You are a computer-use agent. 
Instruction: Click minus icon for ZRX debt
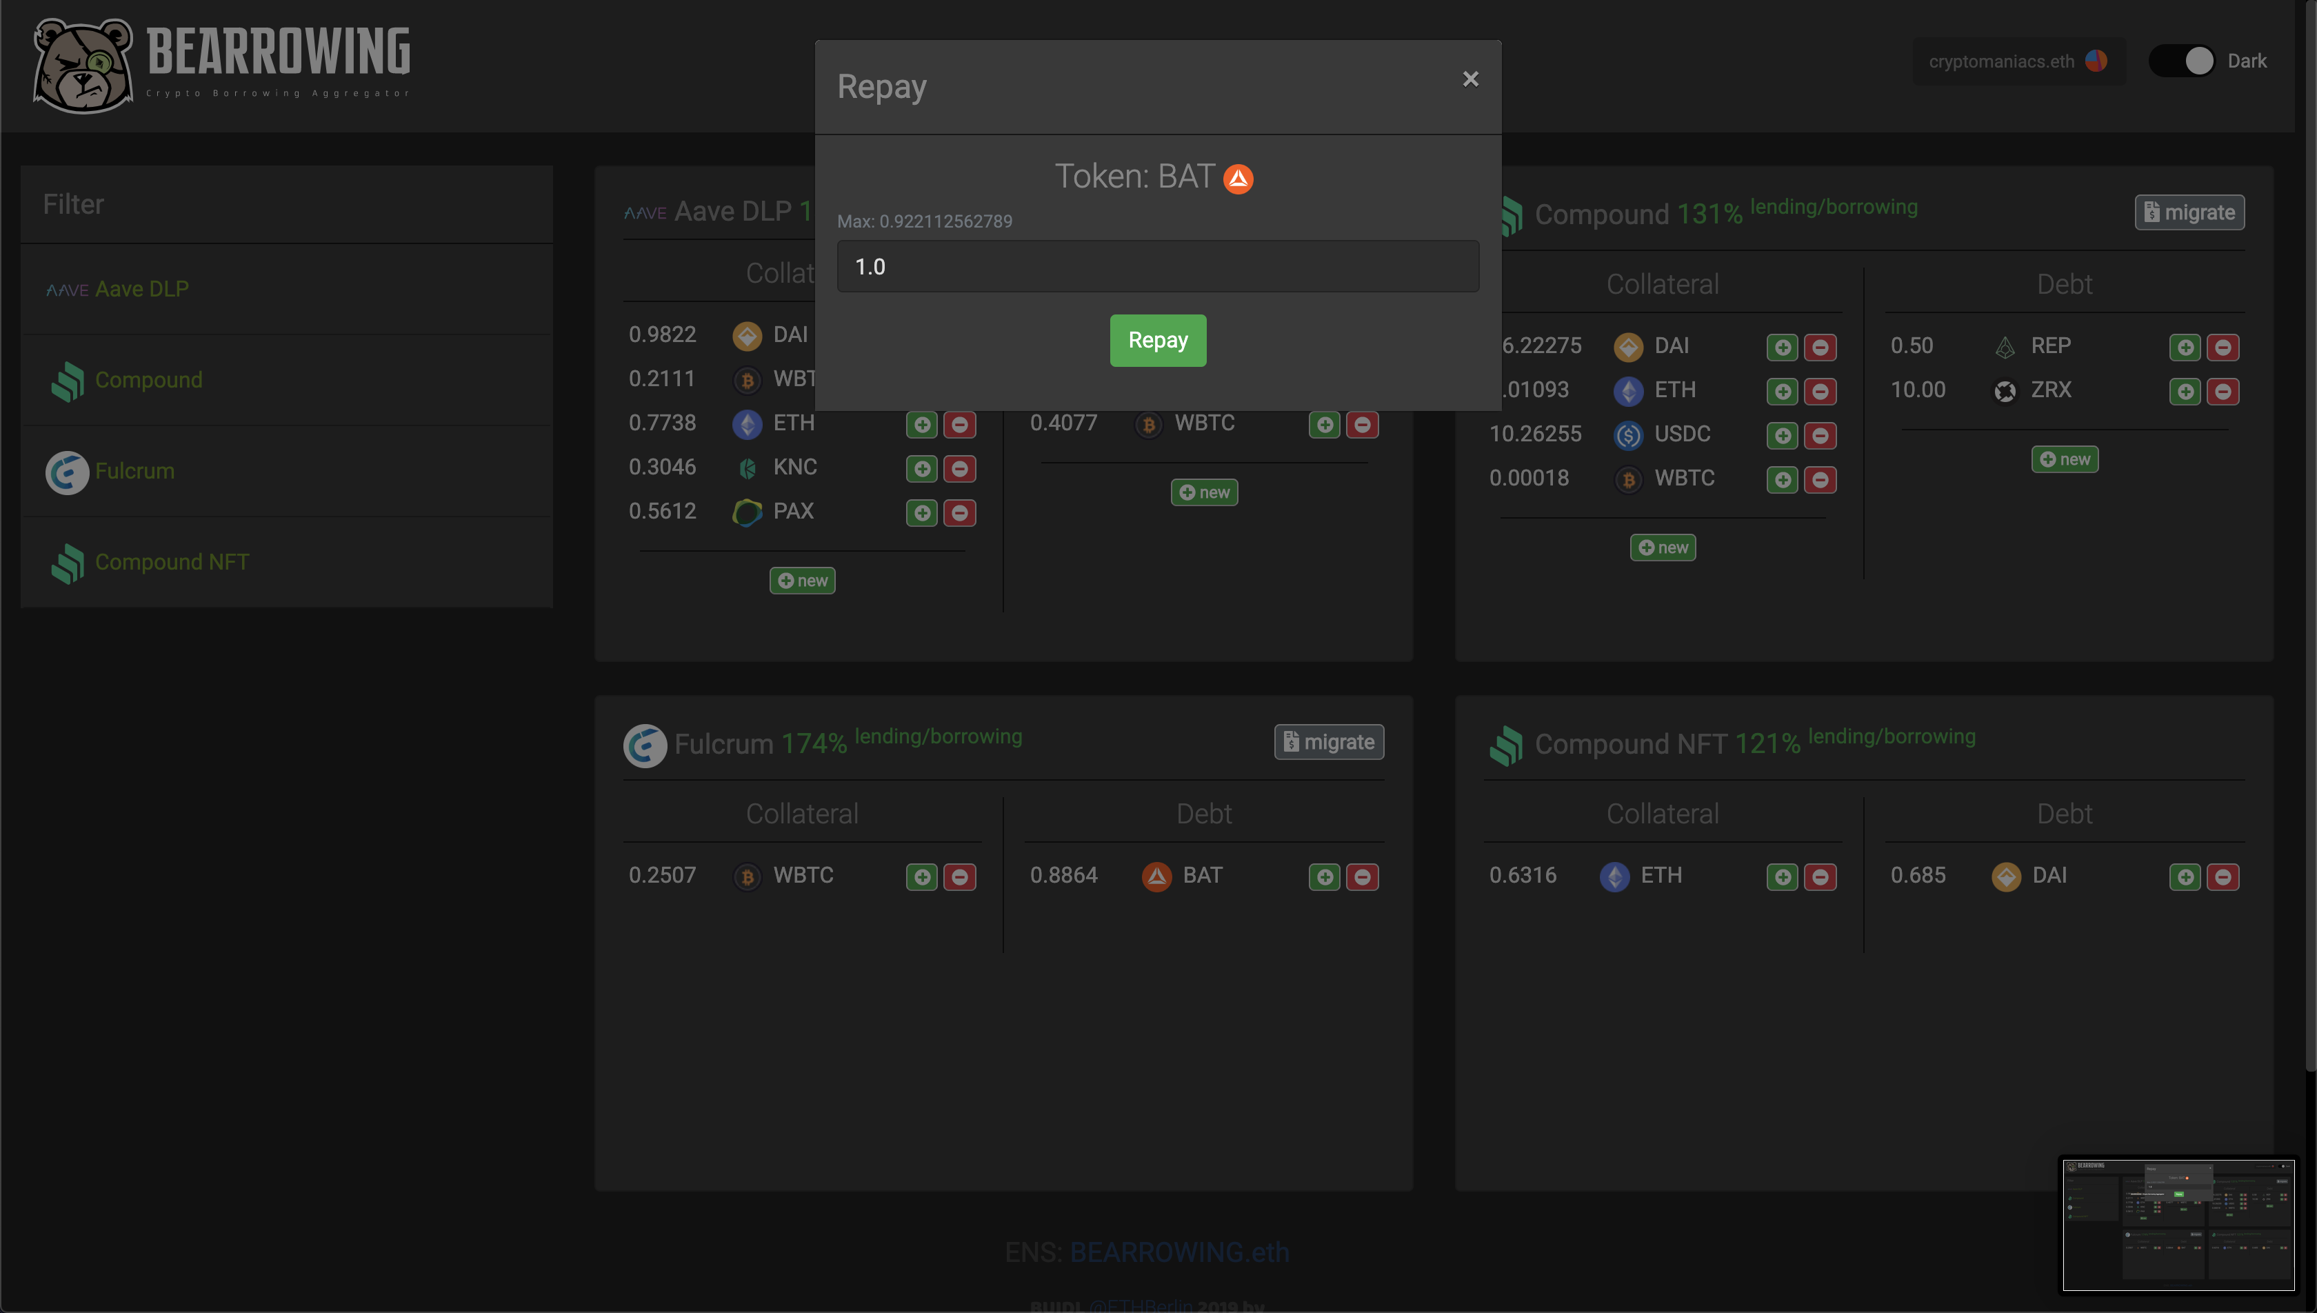pyautogui.click(x=2223, y=392)
